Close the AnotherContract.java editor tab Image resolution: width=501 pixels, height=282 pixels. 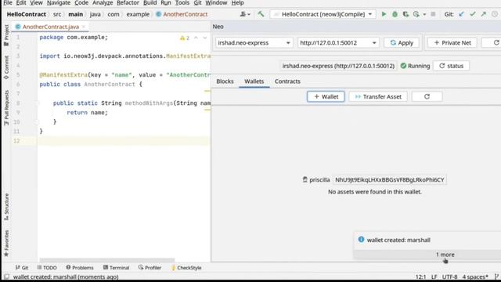click(x=84, y=27)
